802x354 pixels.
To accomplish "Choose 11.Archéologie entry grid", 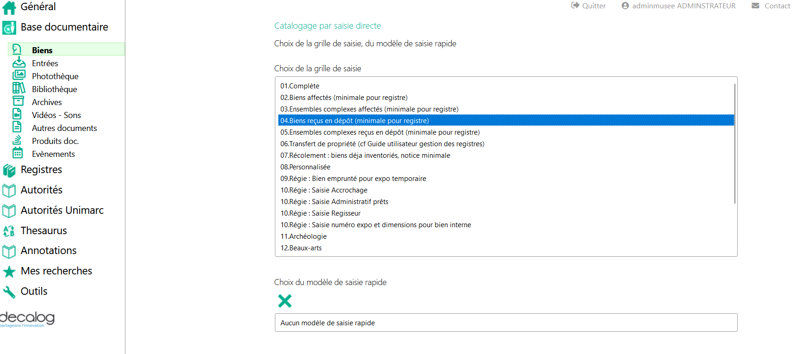I will point(506,236).
